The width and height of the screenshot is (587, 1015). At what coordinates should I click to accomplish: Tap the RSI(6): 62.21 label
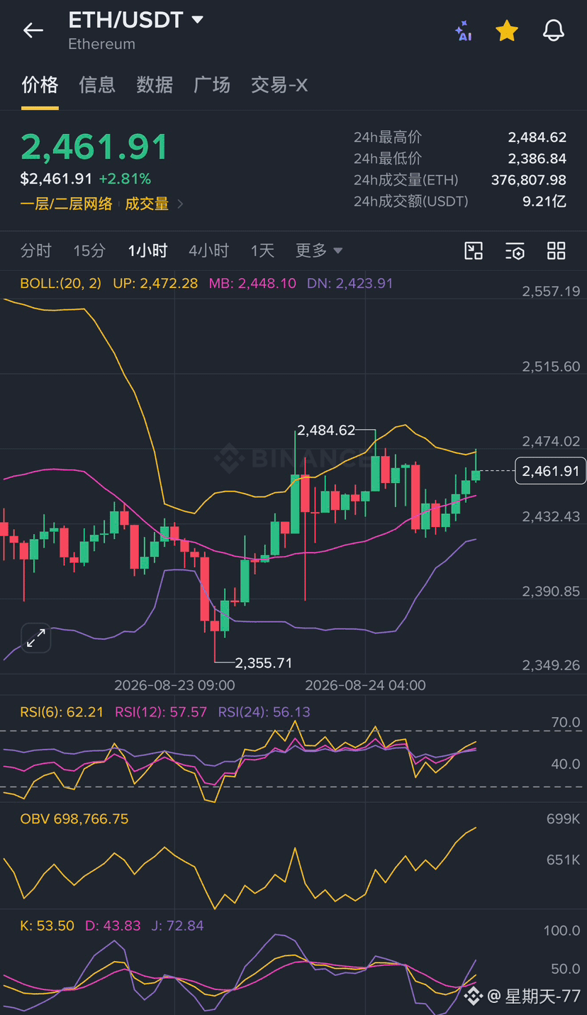coord(62,712)
